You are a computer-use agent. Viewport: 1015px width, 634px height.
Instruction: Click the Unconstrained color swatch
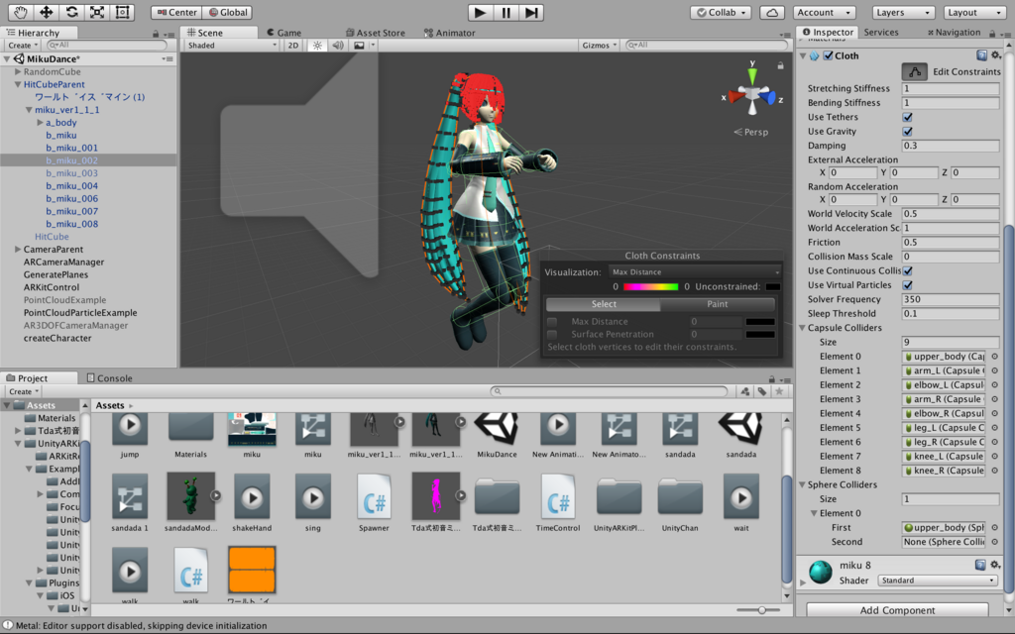[x=773, y=286]
